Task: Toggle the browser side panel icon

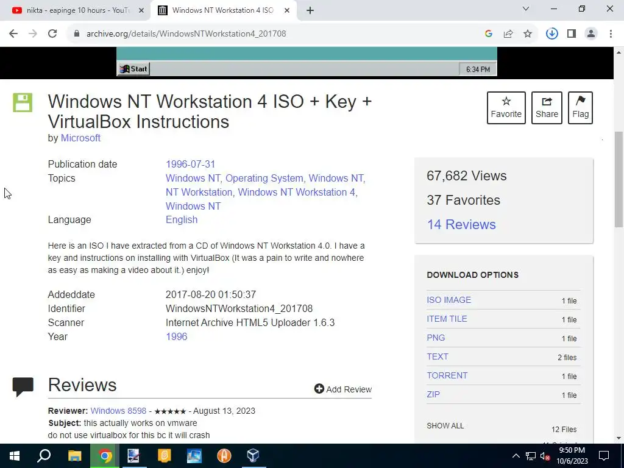Action: pos(572,34)
